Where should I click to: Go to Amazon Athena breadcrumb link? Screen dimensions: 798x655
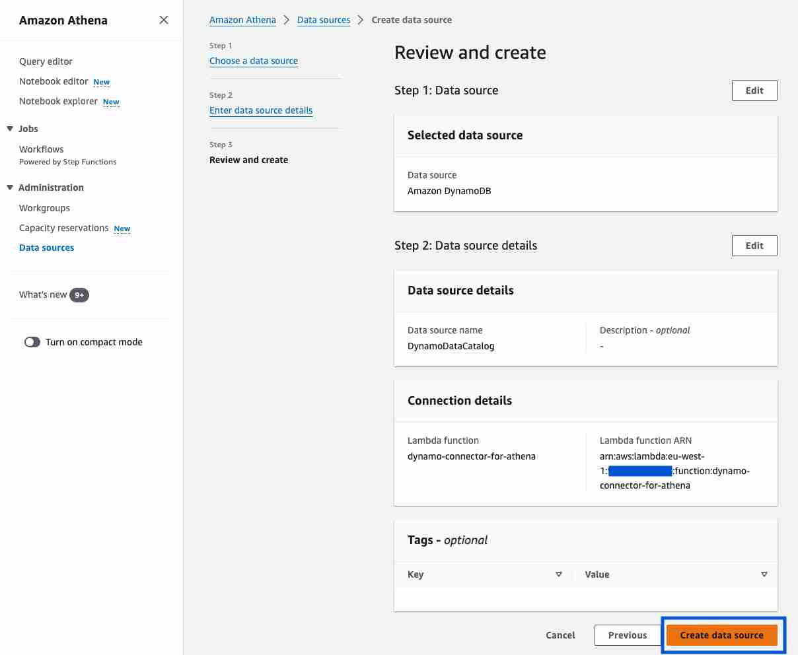tap(242, 20)
